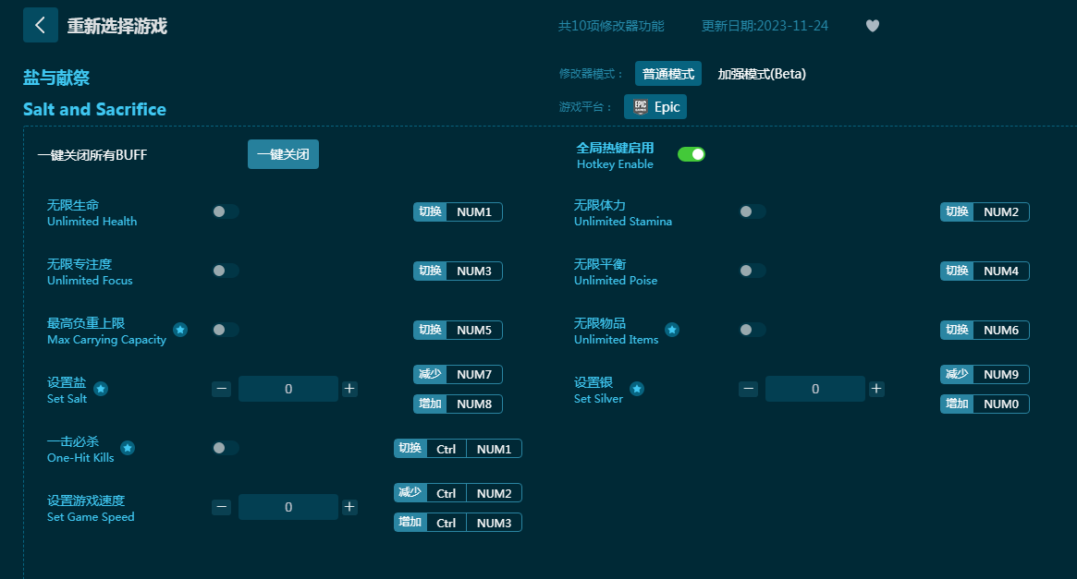Click NUM6 hotkey for Unlimited Items
Image resolution: width=1077 pixels, height=579 pixels.
(985, 330)
